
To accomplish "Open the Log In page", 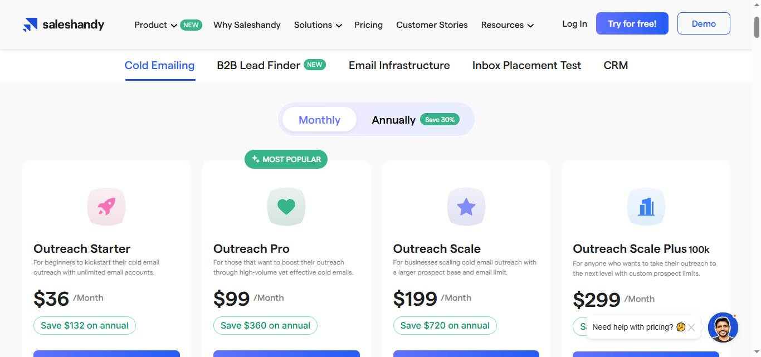I will [x=574, y=23].
